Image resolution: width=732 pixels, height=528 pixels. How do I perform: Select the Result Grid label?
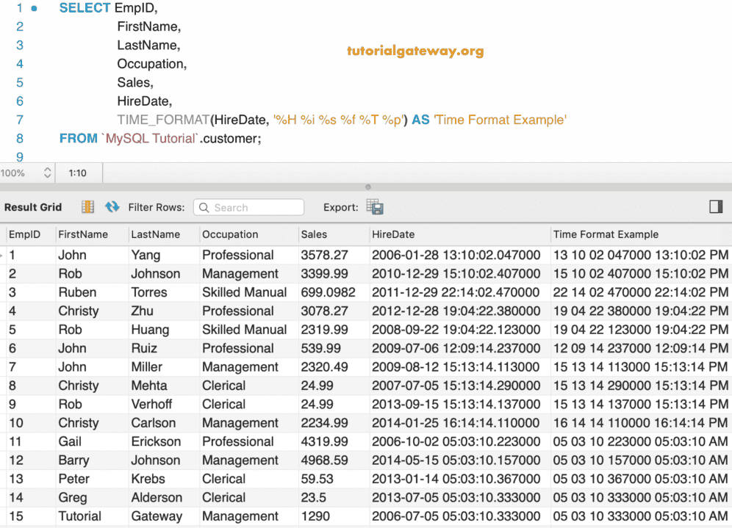pos(33,207)
